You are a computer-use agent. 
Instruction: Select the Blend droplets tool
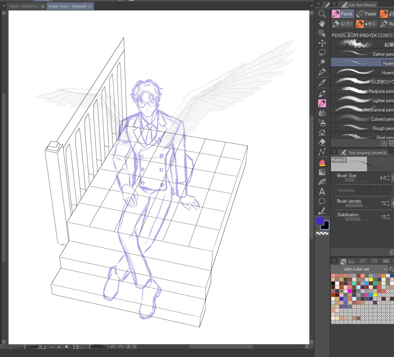(x=322, y=113)
